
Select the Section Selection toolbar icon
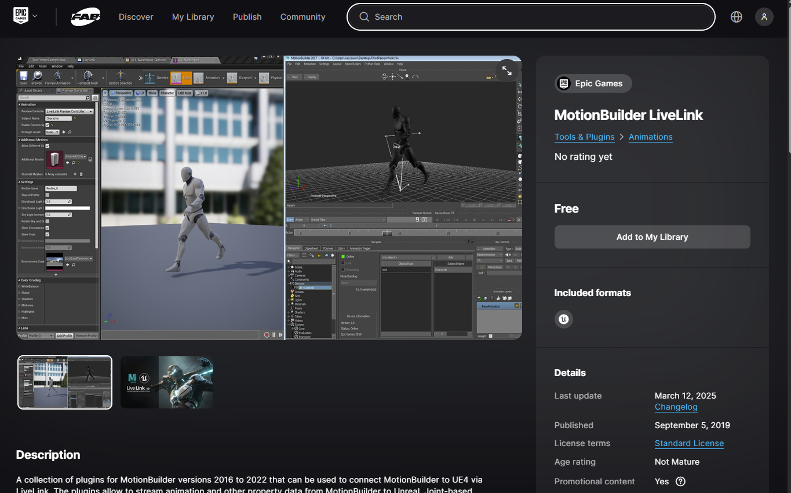[119, 76]
